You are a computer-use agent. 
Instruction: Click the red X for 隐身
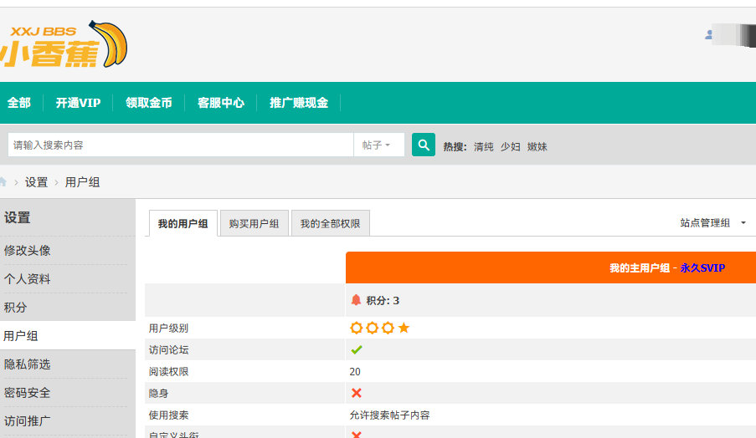click(x=357, y=393)
